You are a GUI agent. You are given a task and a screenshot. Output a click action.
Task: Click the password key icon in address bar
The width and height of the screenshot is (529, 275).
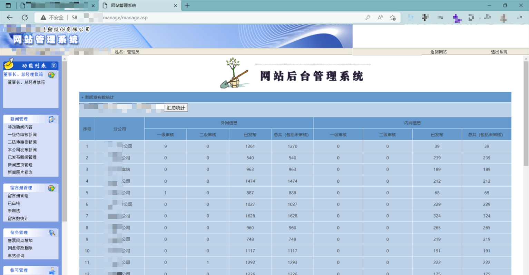click(x=368, y=18)
